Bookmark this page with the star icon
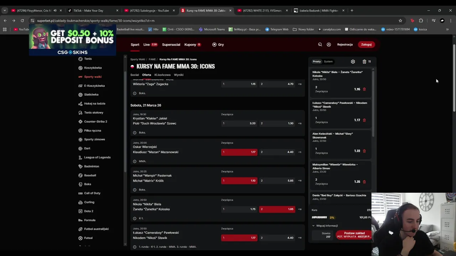This screenshot has height=256, width=456. [400, 21]
